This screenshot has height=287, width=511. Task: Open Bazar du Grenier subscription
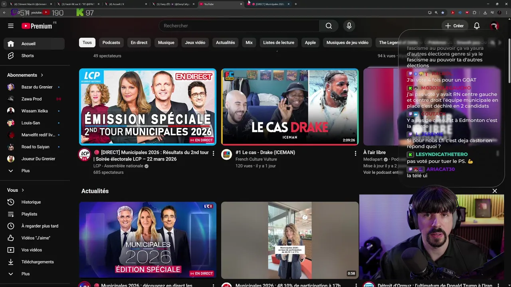pyautogui.click(x=34, y=87)
